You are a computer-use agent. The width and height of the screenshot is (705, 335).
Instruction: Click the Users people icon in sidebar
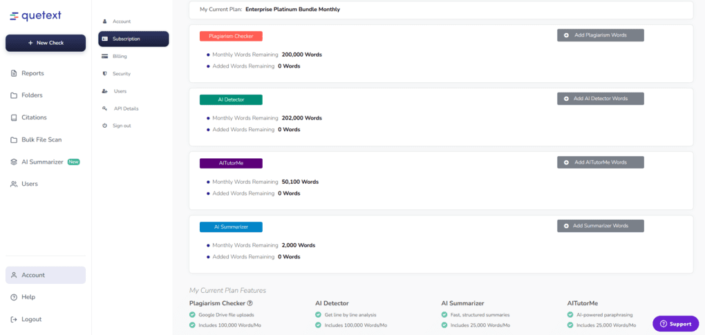point(14,184)
